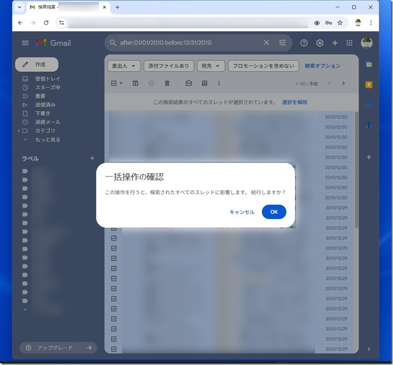Open the toolbar three-dot more menu

click(x=219, y=83)
